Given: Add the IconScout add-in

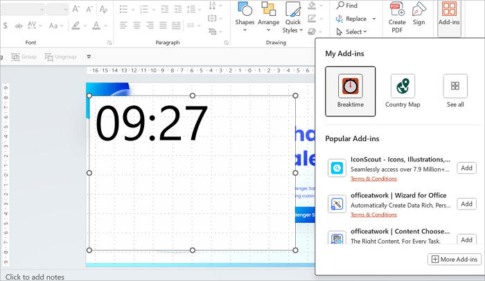Looking at the screenshot, I should (x=466, y=168).
